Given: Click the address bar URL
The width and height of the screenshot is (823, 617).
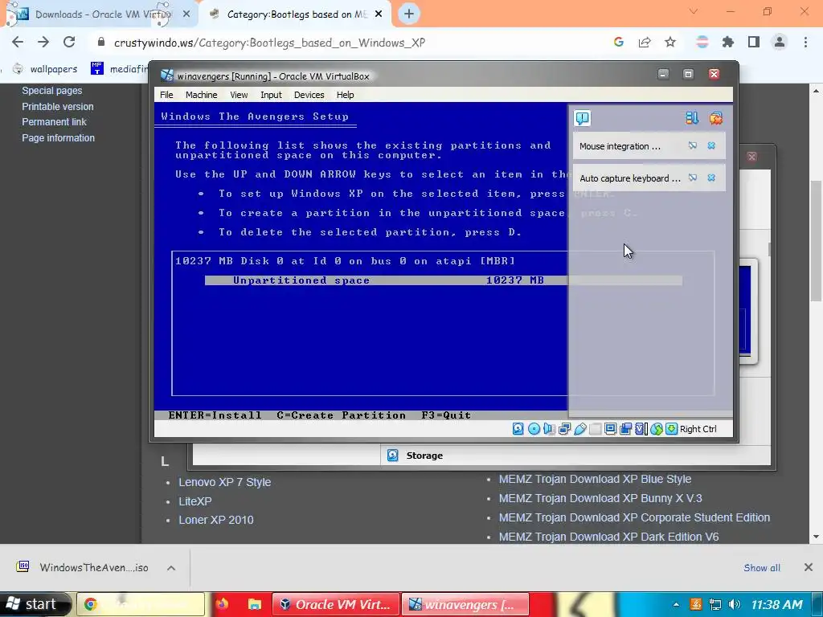Looking at the screenshot, I should pos(269,43).
